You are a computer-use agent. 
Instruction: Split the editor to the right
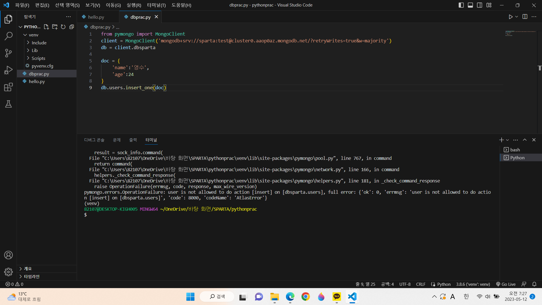coord(525,17)
